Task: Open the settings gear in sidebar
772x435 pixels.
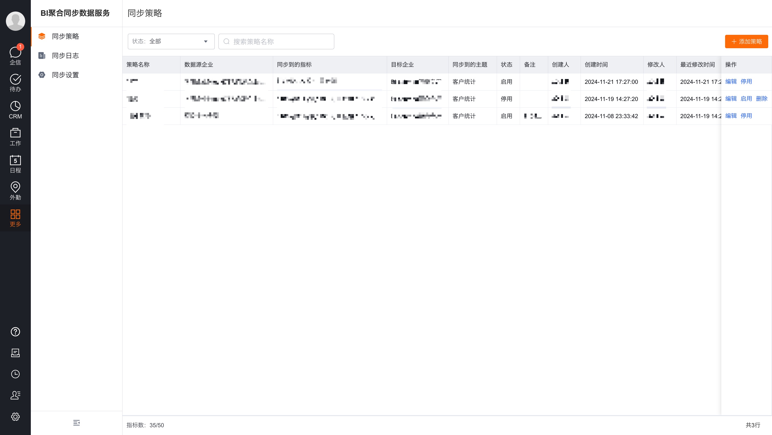Action: (15, 417)
